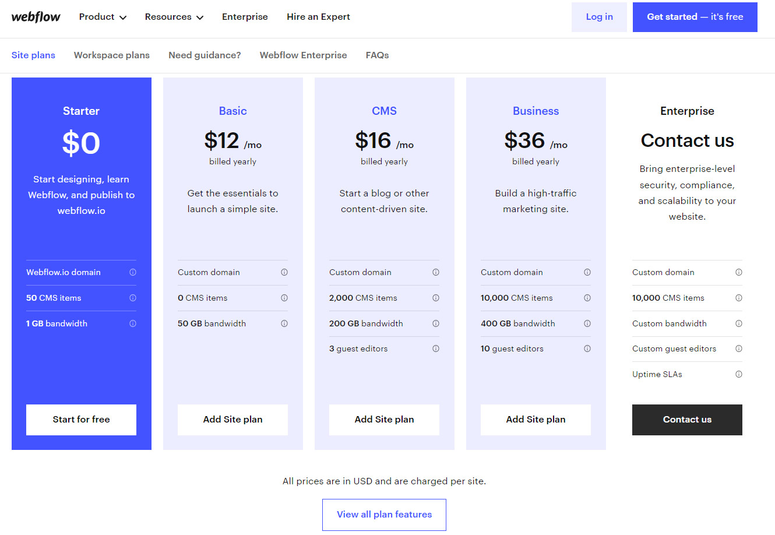Click the Webflow logo
The image size is (775, 535).
[36, 17]
